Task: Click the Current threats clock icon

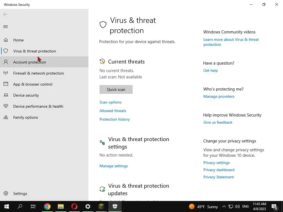Action: pos(102,61)
